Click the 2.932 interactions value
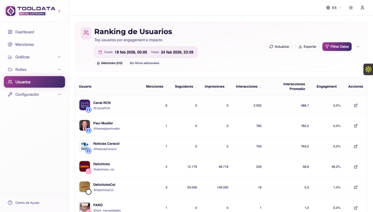 coord(257,105)
